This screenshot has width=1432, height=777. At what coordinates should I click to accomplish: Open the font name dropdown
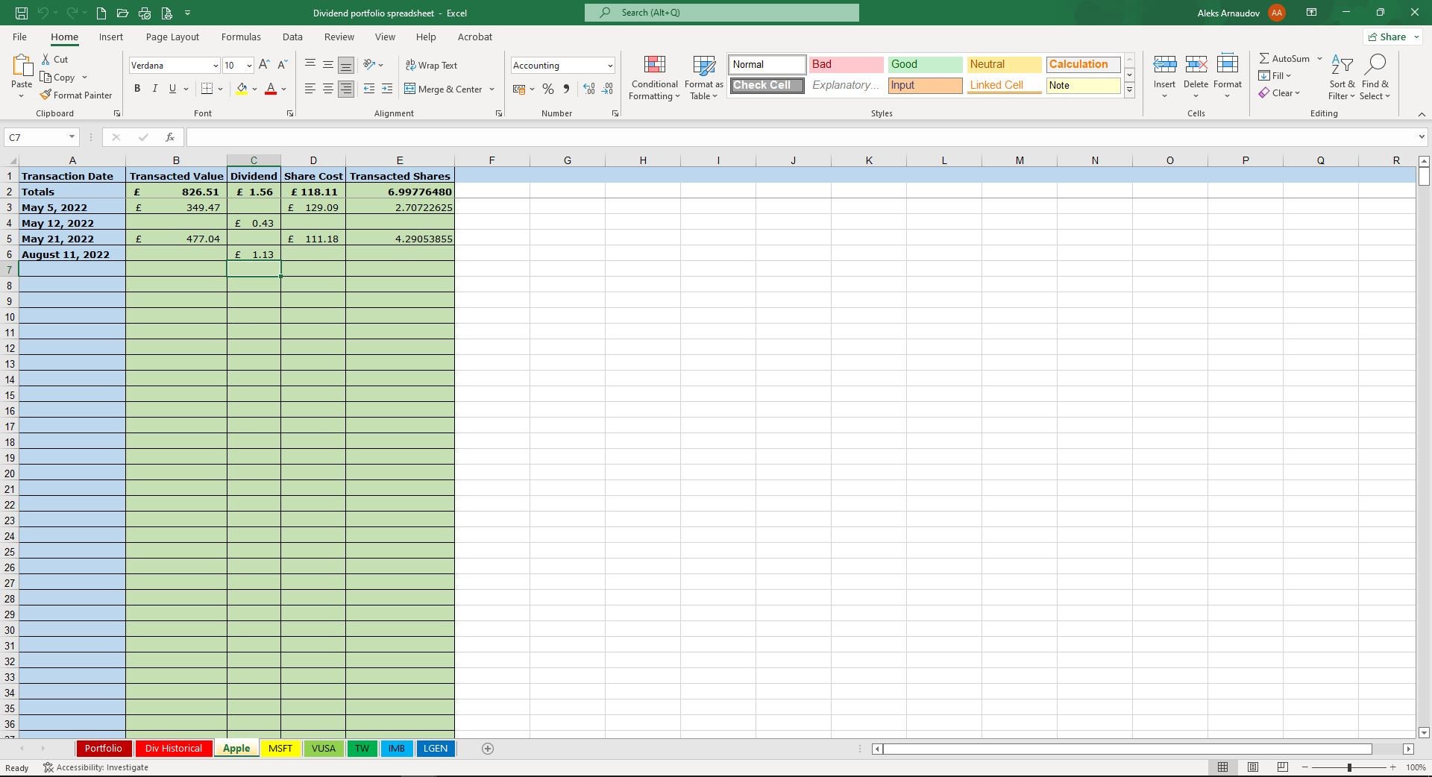215,65
